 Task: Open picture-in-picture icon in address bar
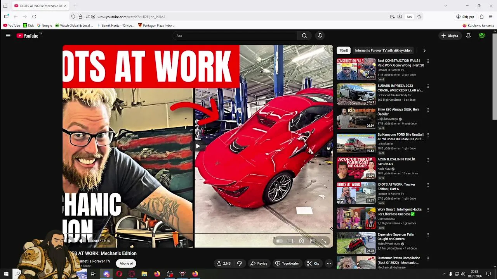392,17
